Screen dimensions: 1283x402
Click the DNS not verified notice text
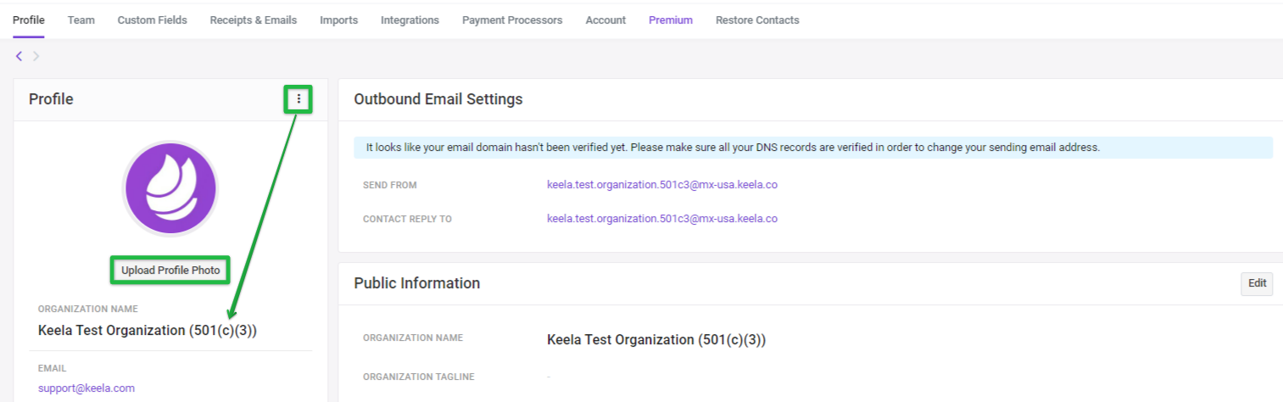[x=733, y=148]
